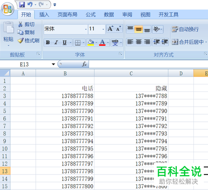The image size is (208, 190).
Task: Open the undo history dropdown arrow
Action: [35, 5]
